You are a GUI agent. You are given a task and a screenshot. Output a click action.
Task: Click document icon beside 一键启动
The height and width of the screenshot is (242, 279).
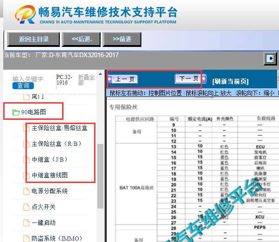pos(26,223)
